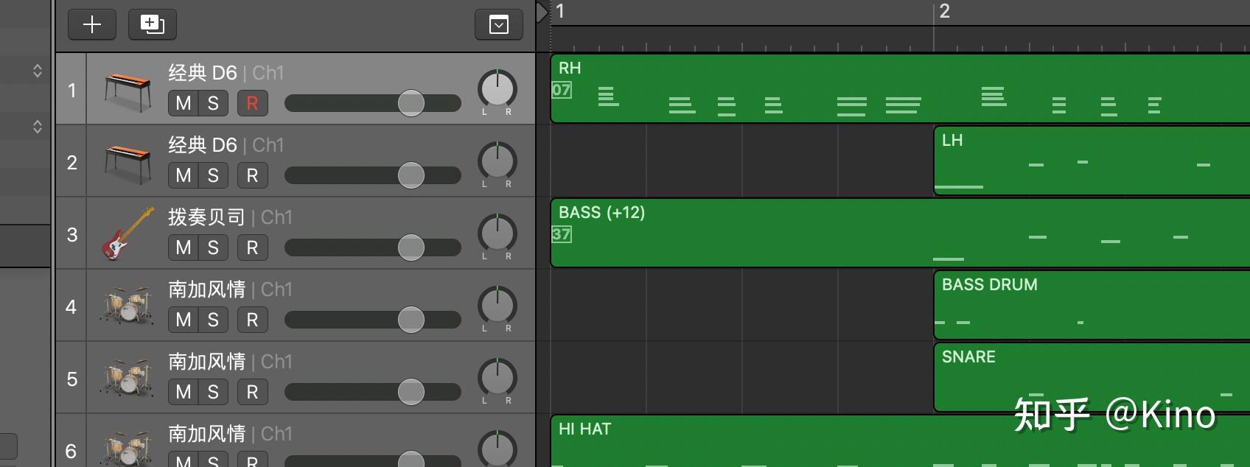Select the SNARE region
1250x467 pixels.
tap(1092, 377)
